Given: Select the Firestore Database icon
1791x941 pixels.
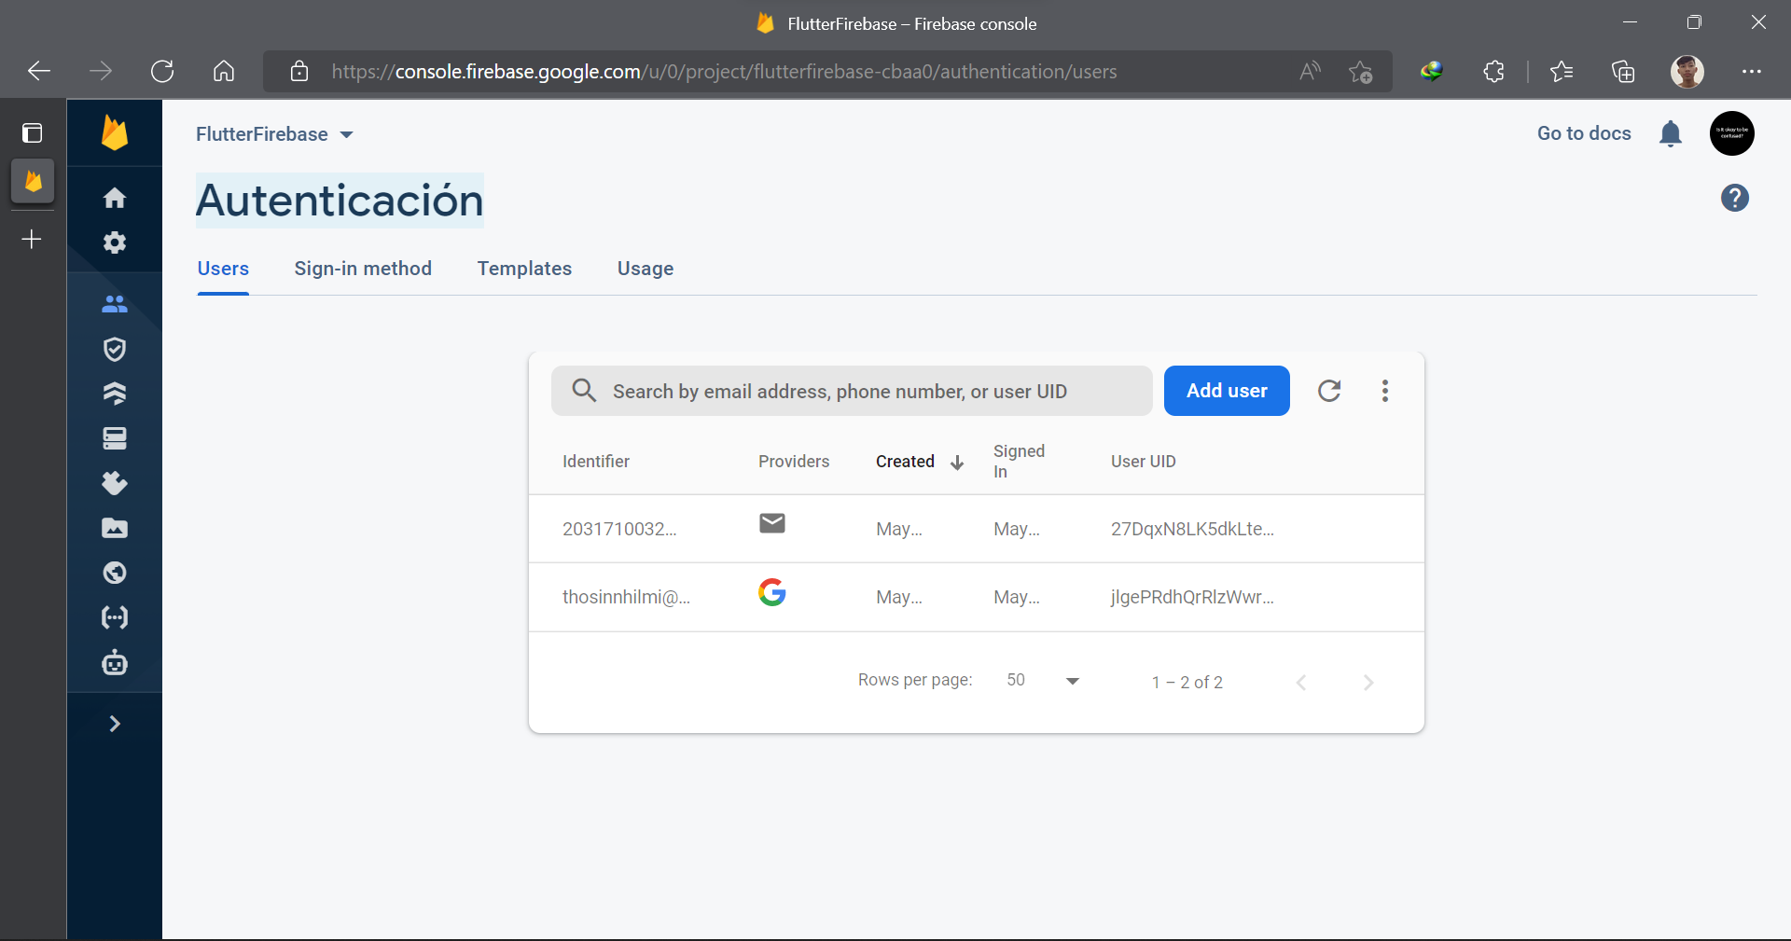Looking at the screenshot, I should coord(114,394).
